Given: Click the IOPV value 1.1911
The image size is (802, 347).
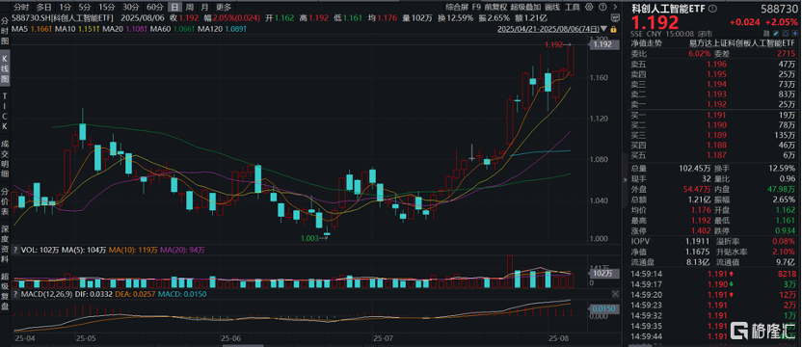Looking at the screenshot, I should (699, 242).
